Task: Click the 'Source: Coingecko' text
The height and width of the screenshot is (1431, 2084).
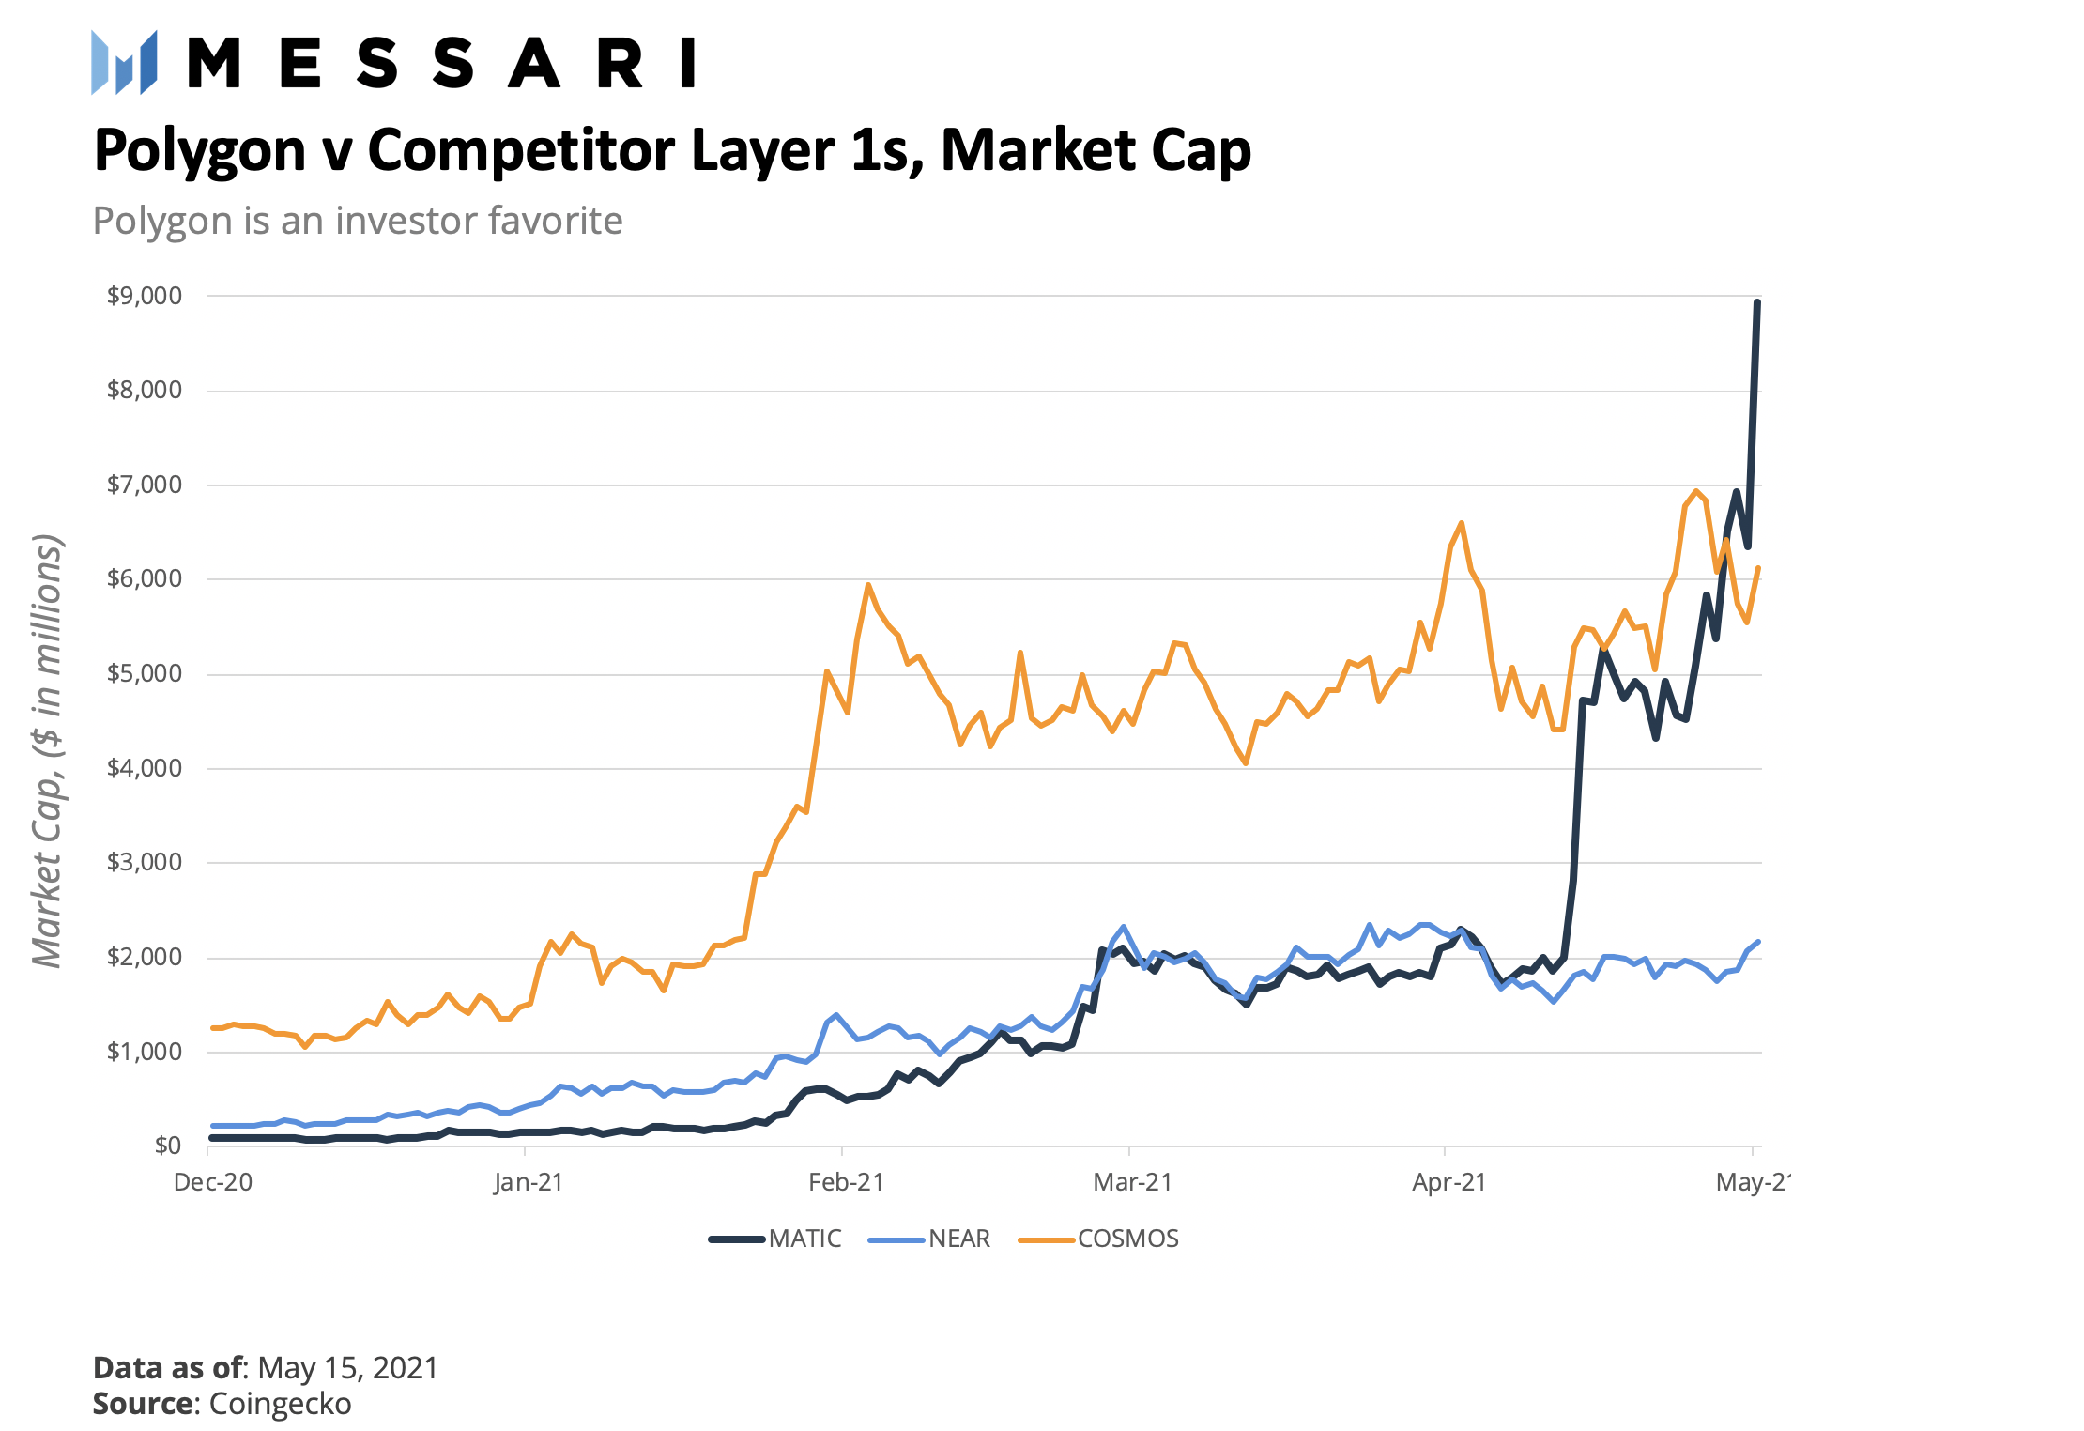Action: (x=222, y=1404)
